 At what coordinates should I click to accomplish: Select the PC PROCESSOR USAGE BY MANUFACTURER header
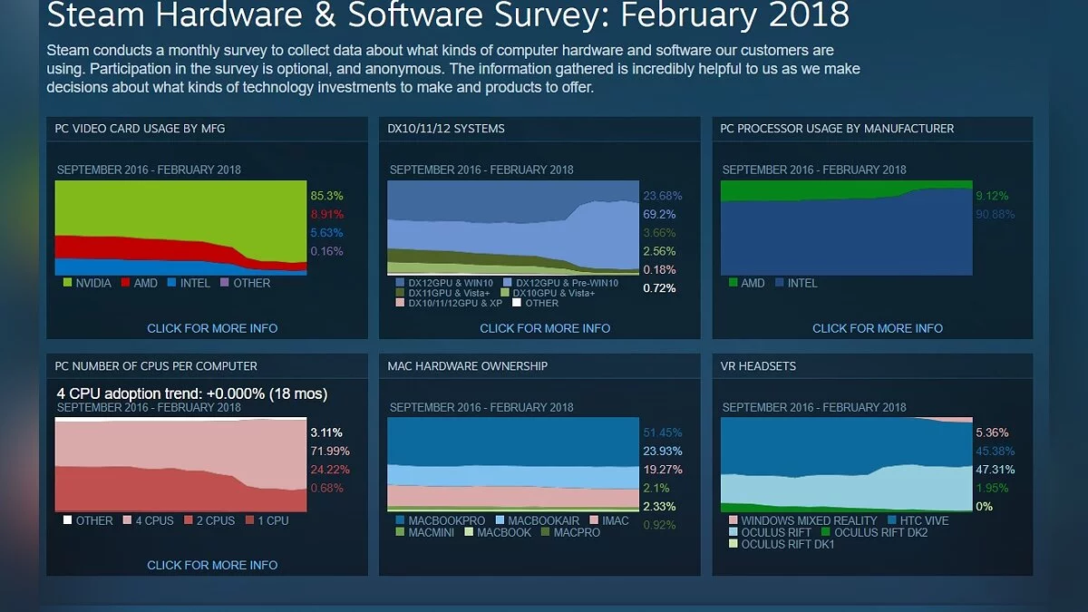click(837, 129)
